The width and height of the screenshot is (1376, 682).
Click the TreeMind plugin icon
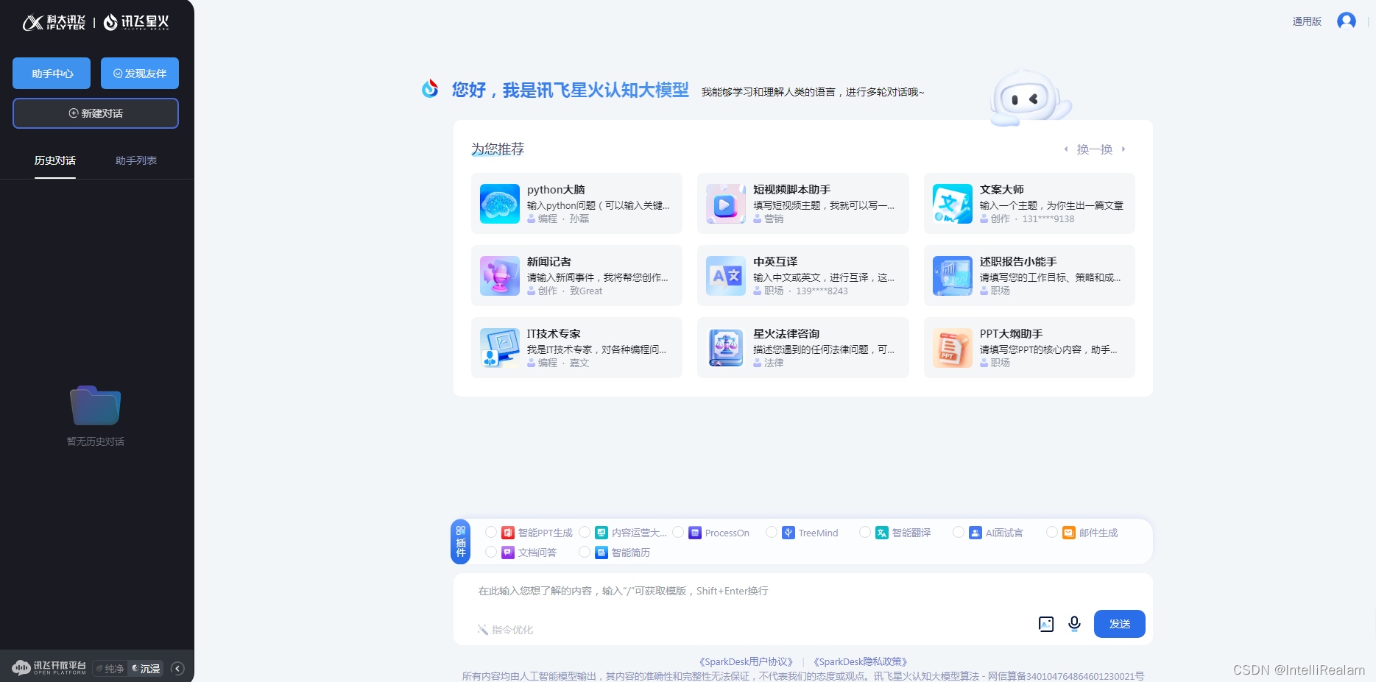click(x=788, y=533)
